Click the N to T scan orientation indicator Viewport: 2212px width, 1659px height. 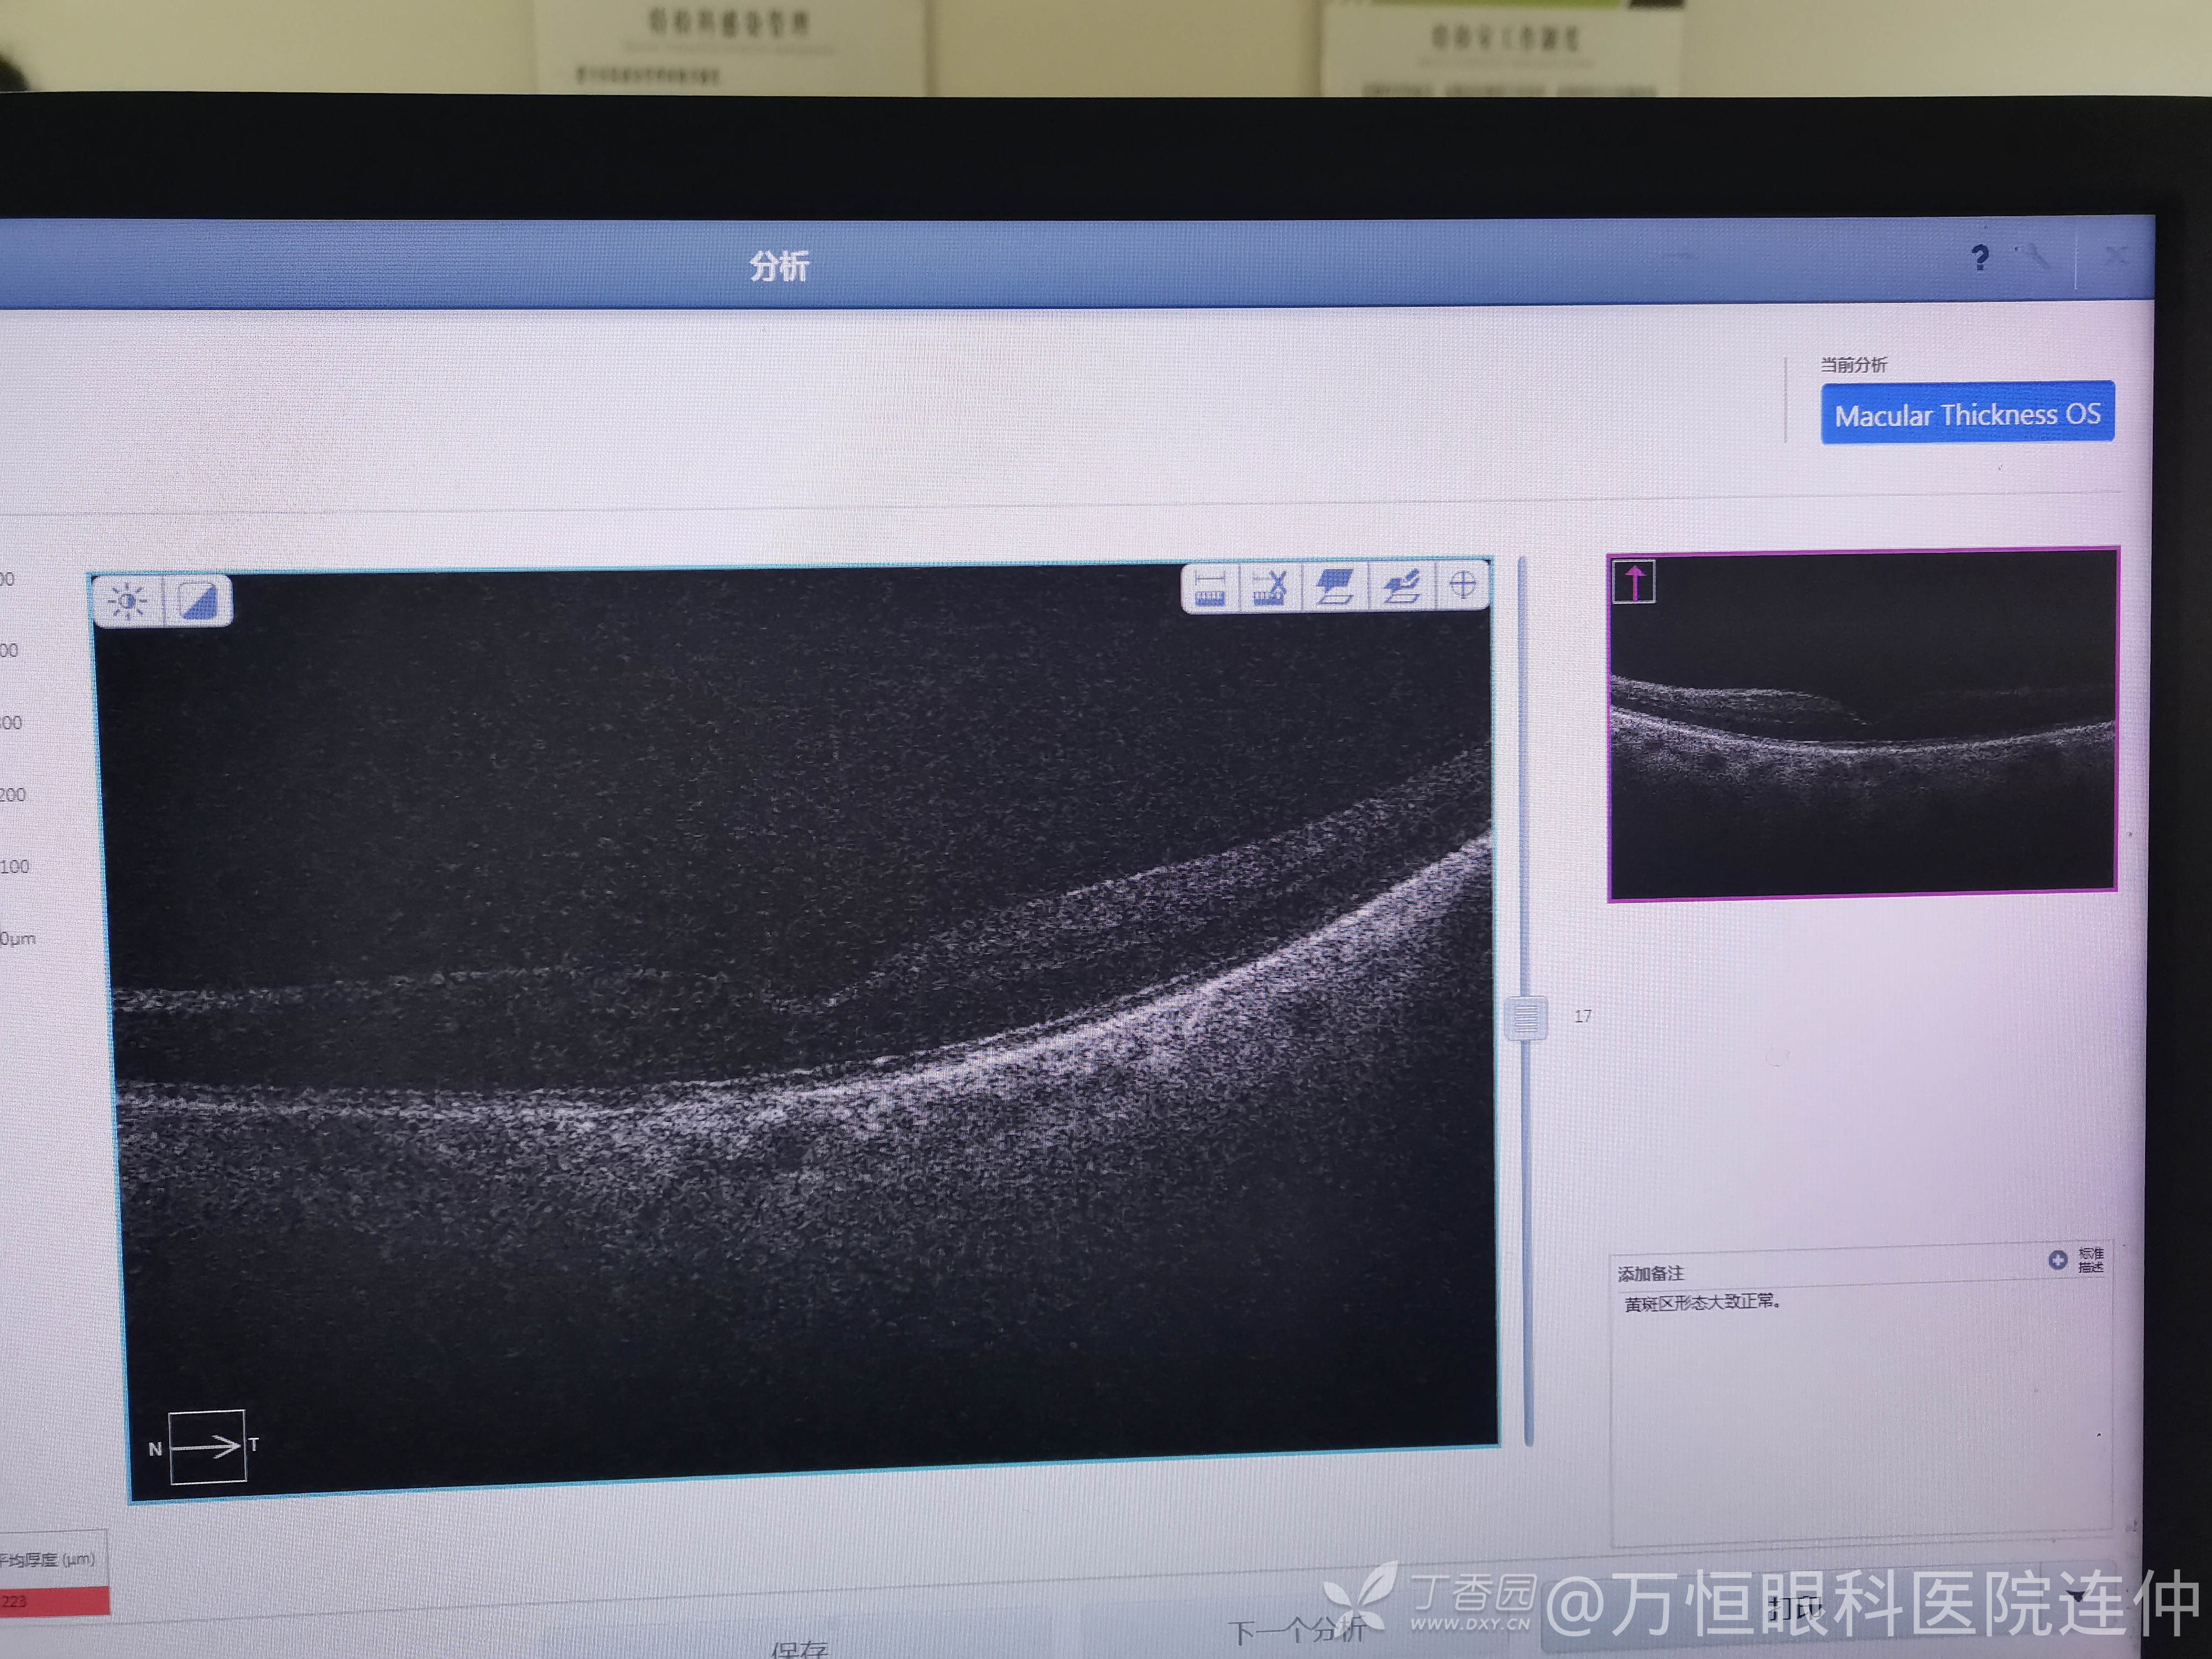pos(207,1446)
